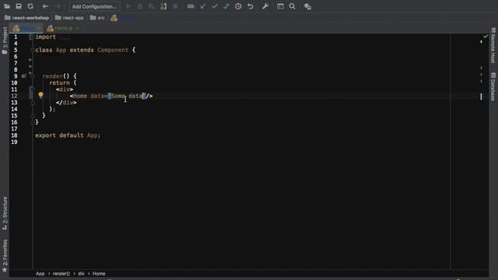Click the last toolbar icon after the magnifier
Viewport: 498px width, 280px height.
pyautogui.click(x=307, y=6)
